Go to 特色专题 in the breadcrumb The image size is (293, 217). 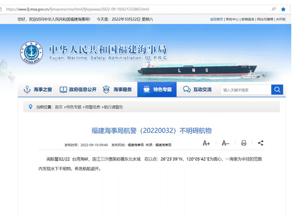(x=74, y=107)
